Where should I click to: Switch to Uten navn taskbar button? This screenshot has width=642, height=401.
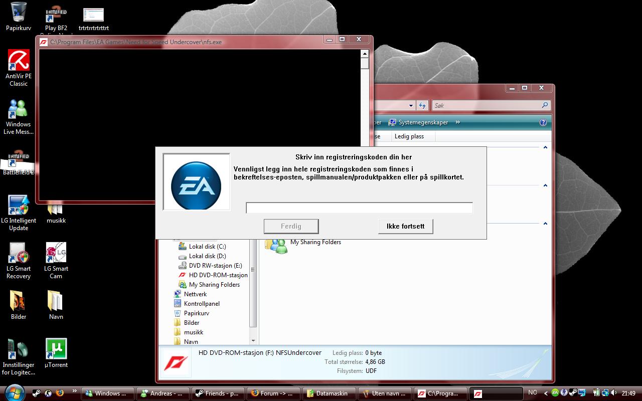pyautogui.click(x=384, y=393)
